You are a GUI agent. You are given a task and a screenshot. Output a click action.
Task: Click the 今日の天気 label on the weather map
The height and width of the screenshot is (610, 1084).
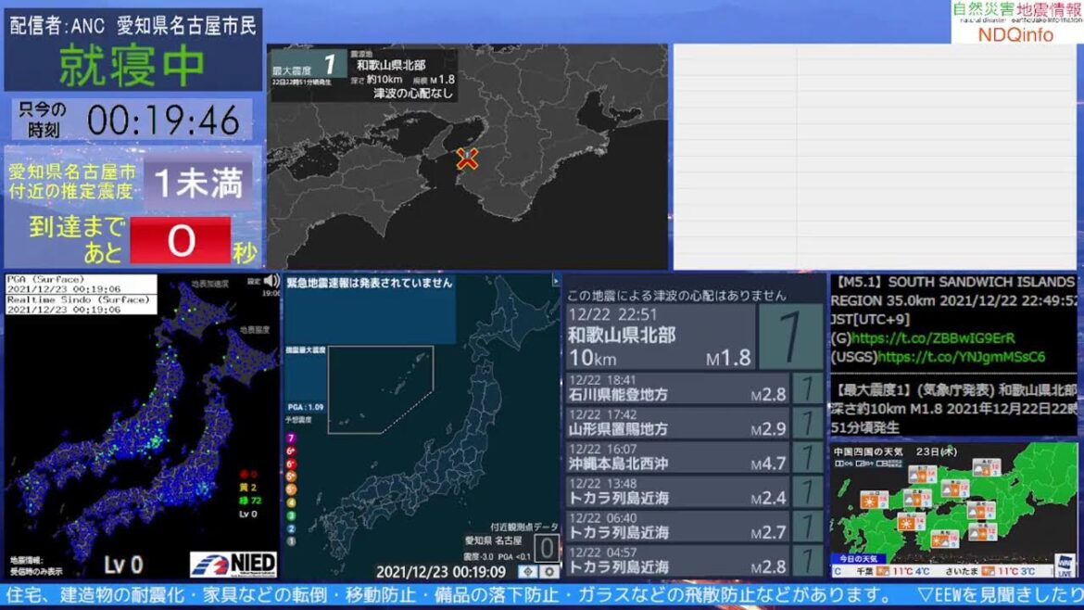point(858,558)
